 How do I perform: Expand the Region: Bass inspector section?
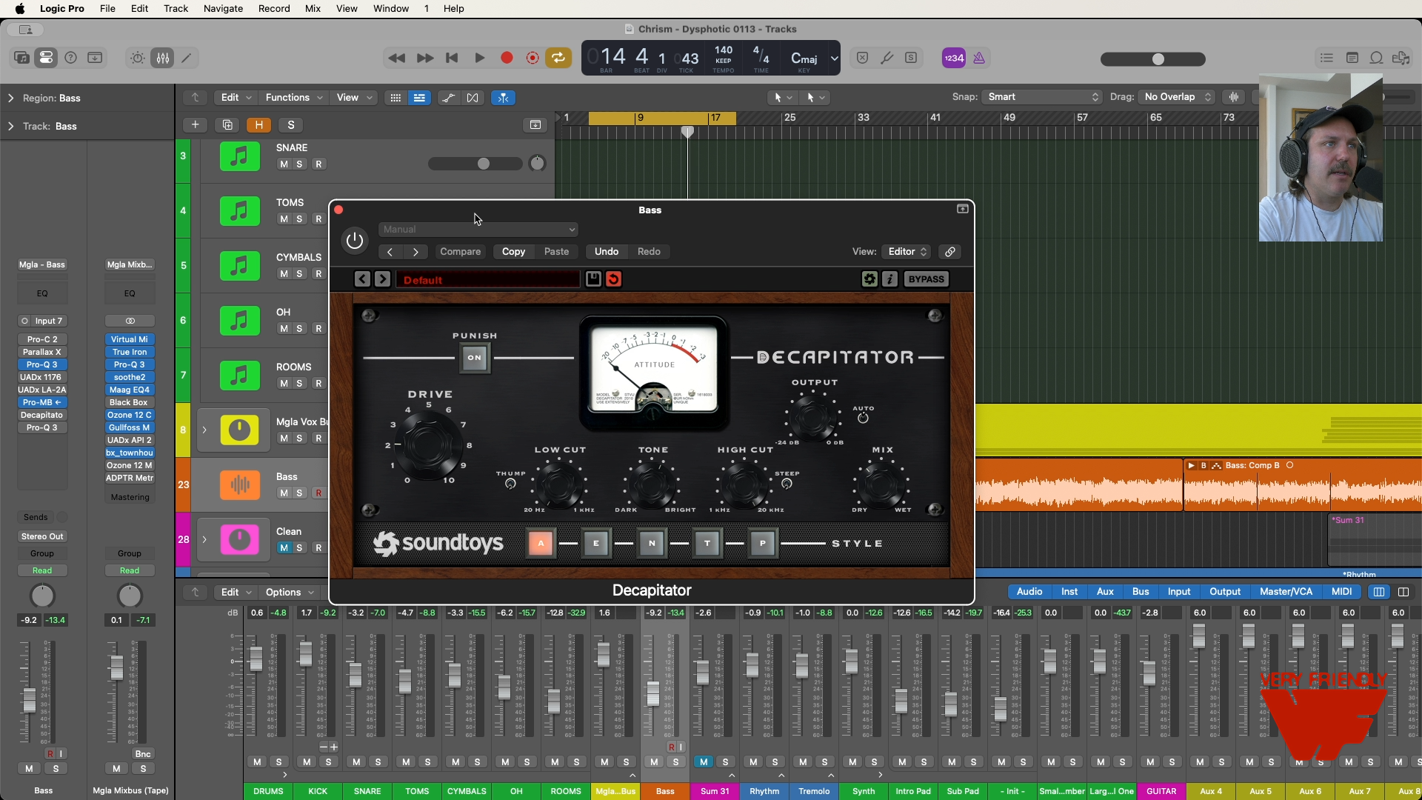click(x=10, y=98)
